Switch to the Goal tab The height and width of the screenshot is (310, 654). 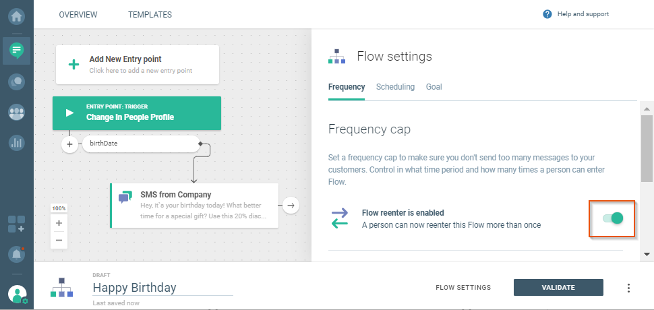point(434,87)
